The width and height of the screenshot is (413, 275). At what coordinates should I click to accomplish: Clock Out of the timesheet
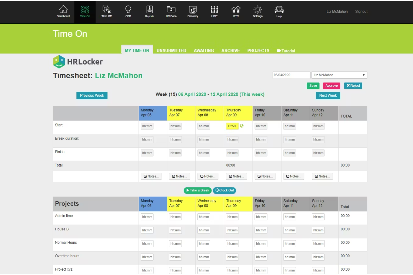(224, 190)
